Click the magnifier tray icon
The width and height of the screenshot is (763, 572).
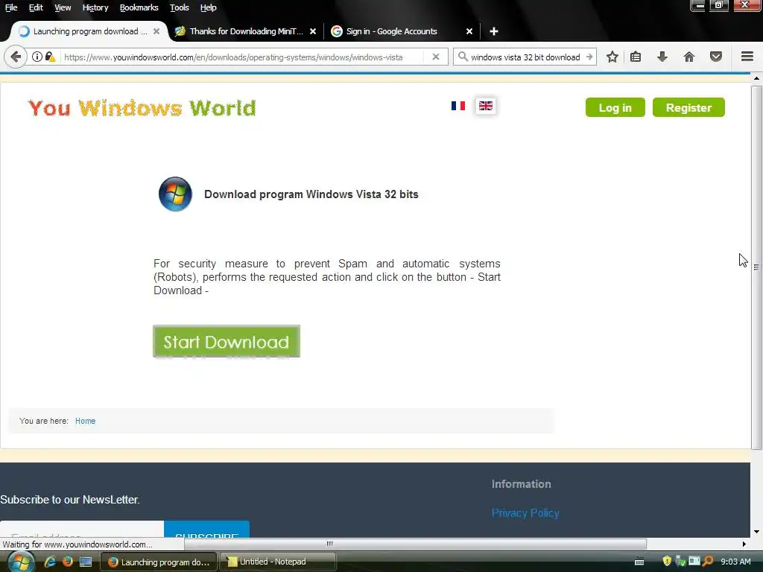708,562
